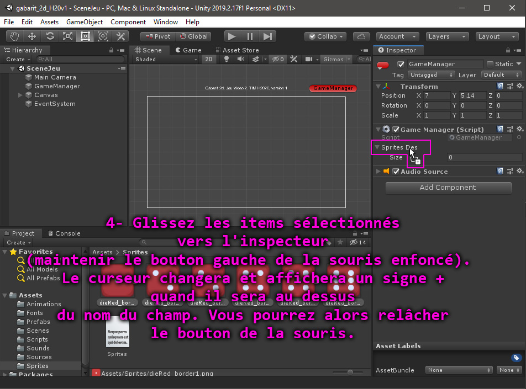Viewport: 526px width, 389px height.
Task: Adjust the asset thumbnail size slider
Action: pos(350,373)
